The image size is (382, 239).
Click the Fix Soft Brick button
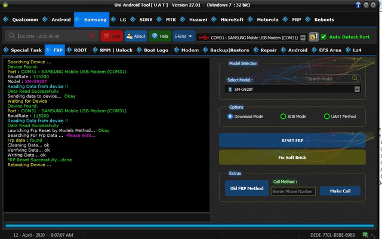pos(292,157)
